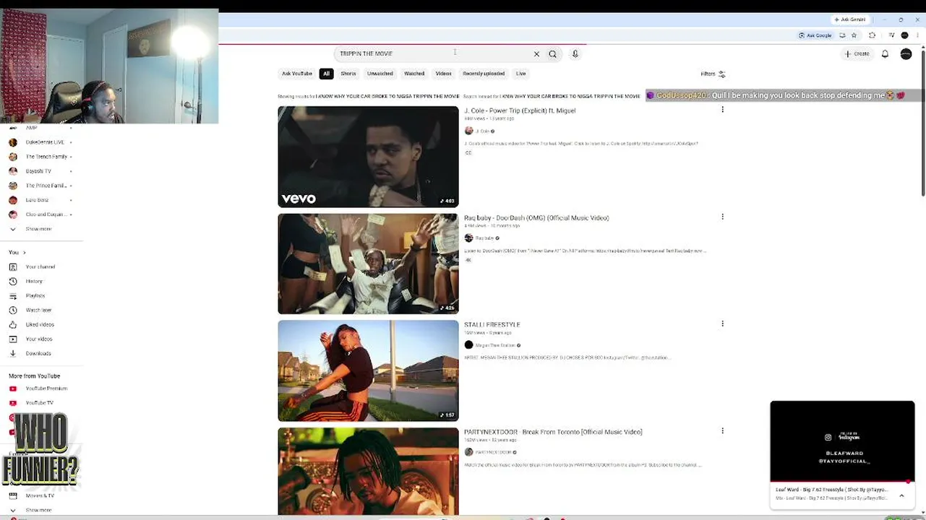Switch to the Videos filter chip
Screen dimensions: 926x520
pyautogui.click(x=443, y=74)
